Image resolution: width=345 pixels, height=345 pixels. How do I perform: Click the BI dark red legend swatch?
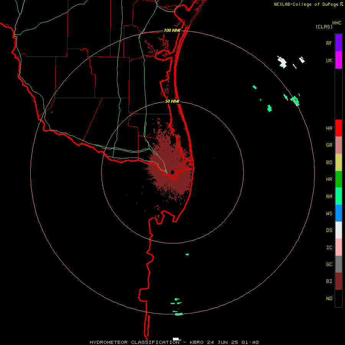[338, 281]
